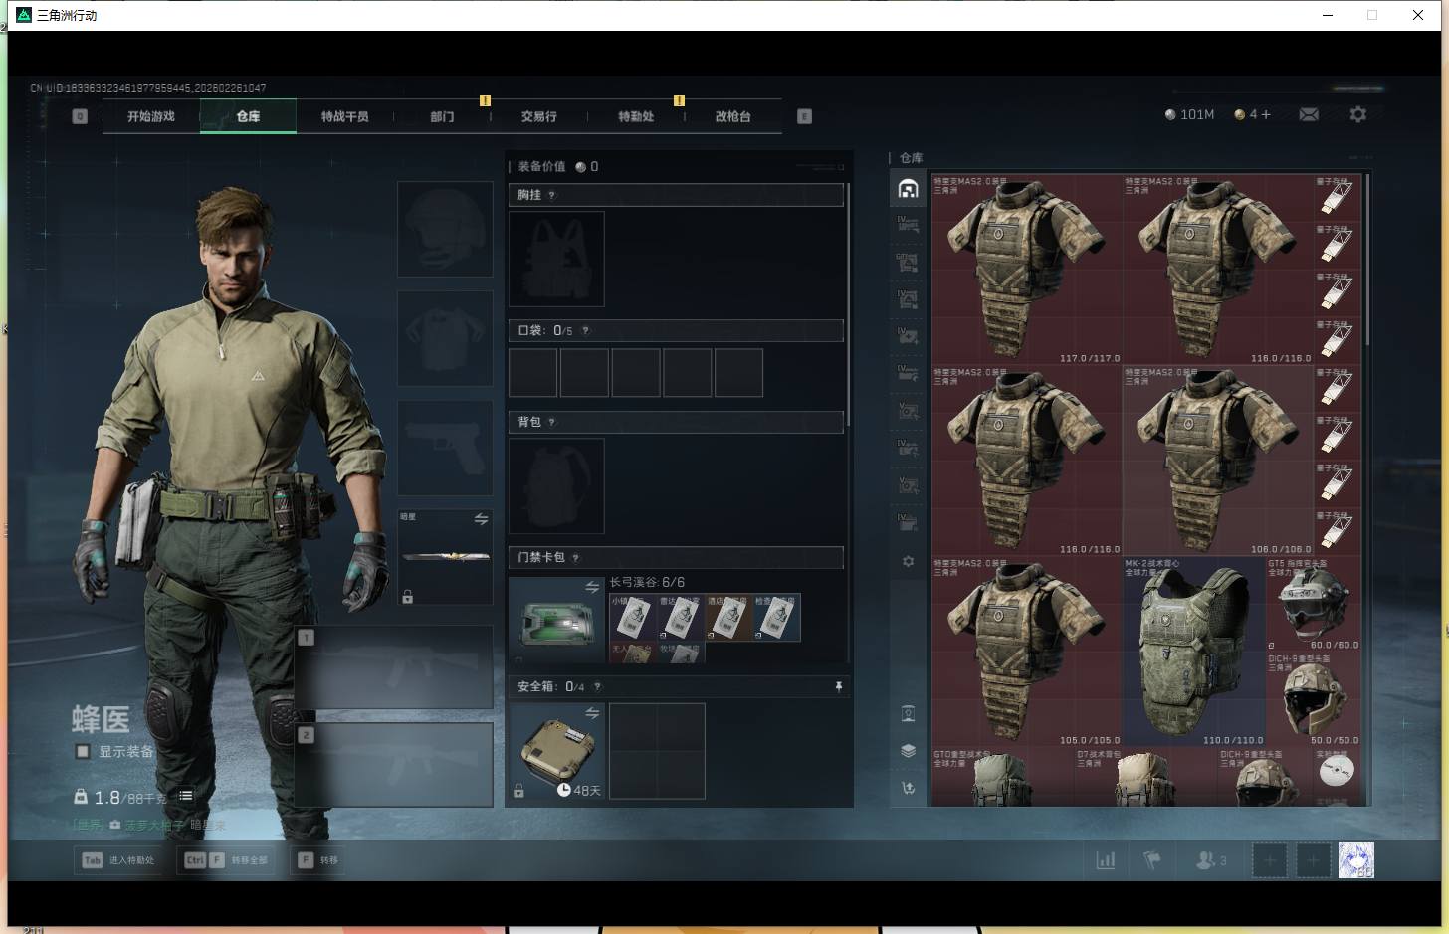
Task: Open the 交易行 tab
Action: click(538, 116)
